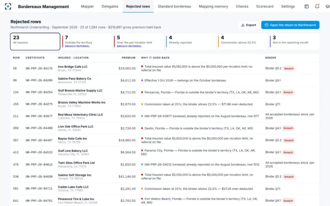Screen dimensions: 330x206
Task: Click breach badge on Bayou Gate Cafe row
Action: tap(289, 140)
